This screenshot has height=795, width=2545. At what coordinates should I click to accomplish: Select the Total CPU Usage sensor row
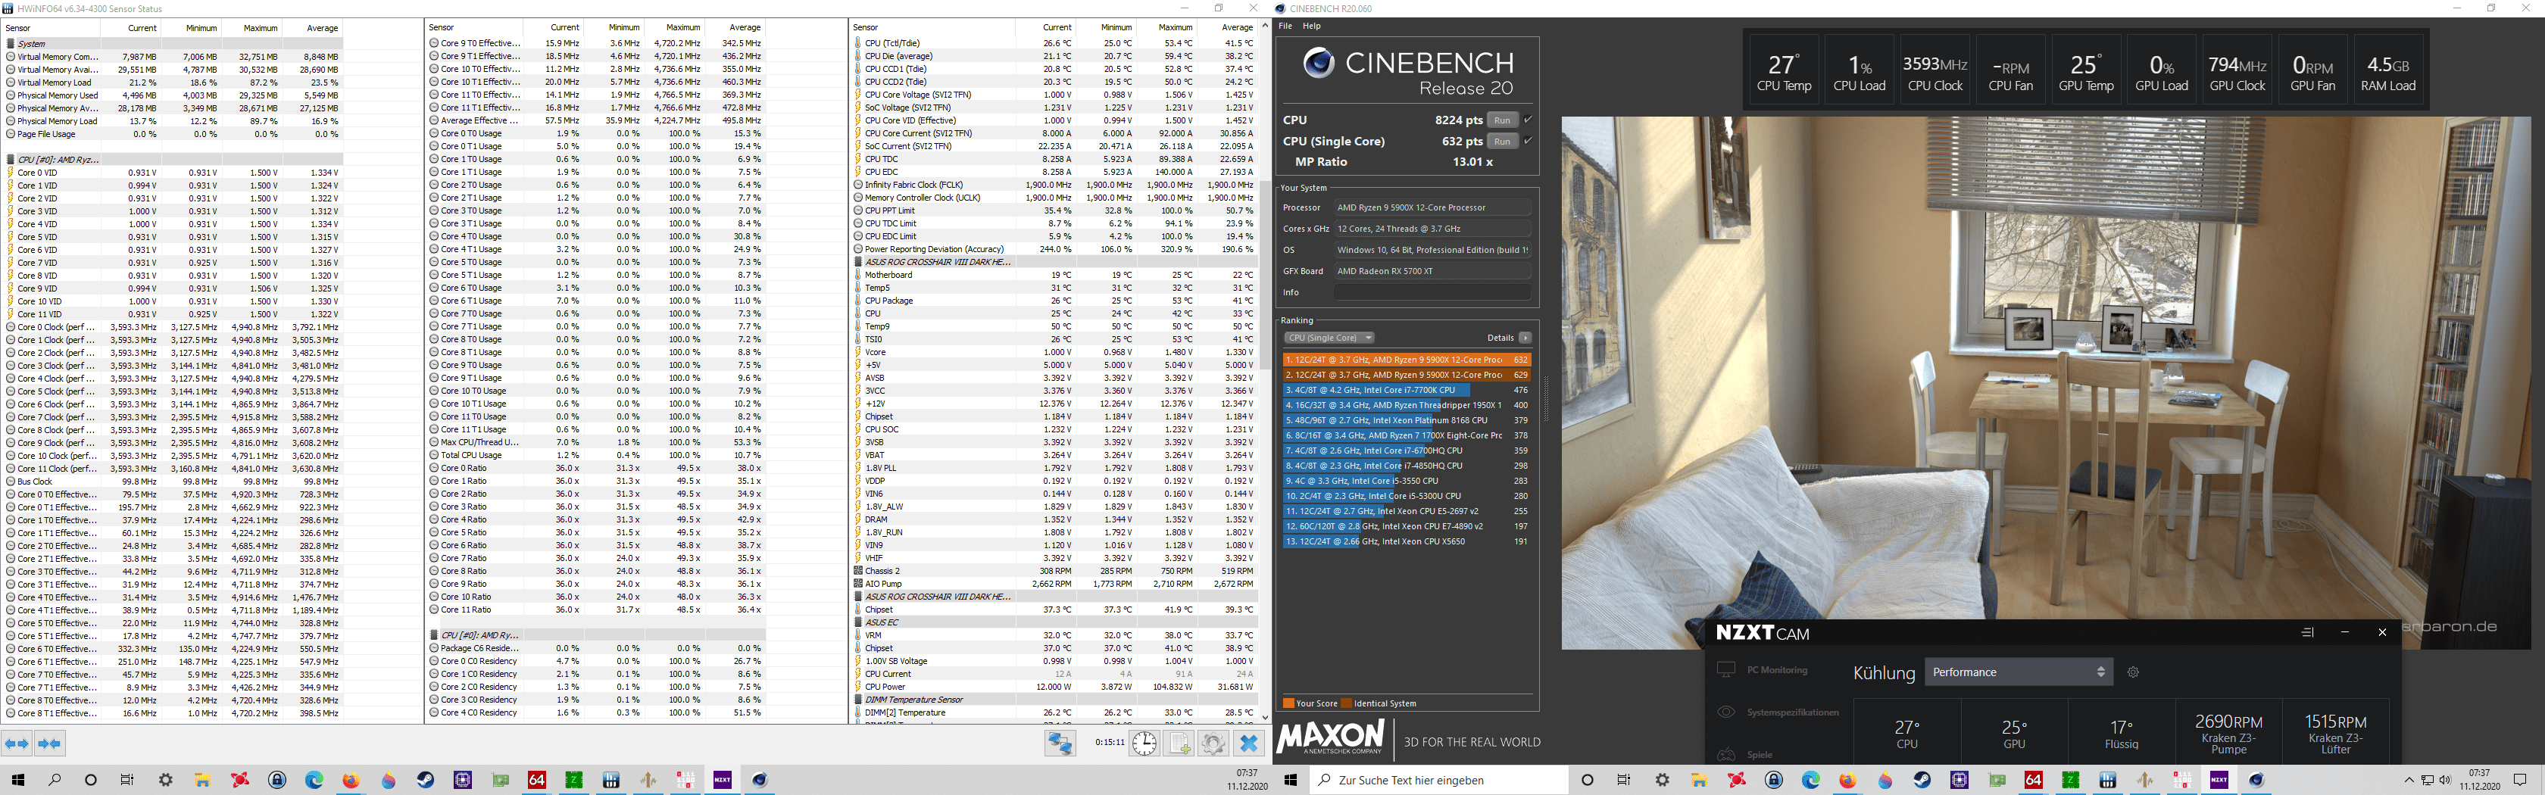596,455
